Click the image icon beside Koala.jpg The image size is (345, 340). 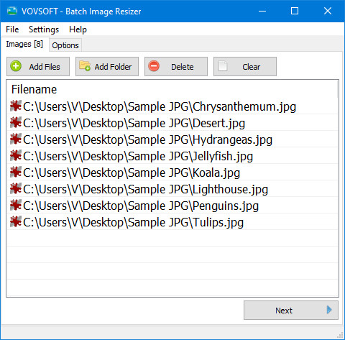click(x=16, y=172)
